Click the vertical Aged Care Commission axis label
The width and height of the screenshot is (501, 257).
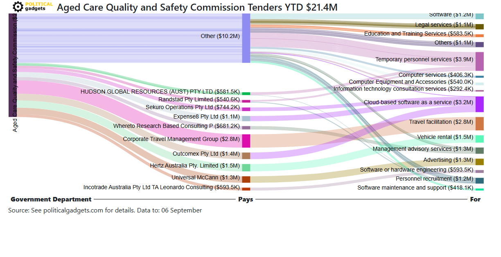click(15, 73)
